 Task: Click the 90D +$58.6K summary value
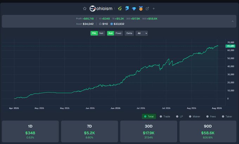click(152, 19)
